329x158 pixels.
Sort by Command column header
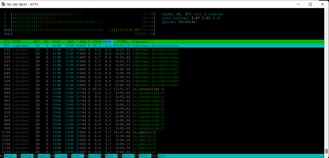[140, 42]
